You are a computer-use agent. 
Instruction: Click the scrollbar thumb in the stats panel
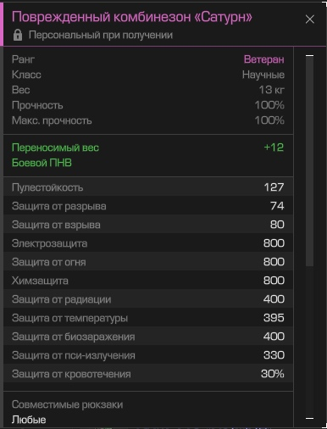[x=309, y=161]
